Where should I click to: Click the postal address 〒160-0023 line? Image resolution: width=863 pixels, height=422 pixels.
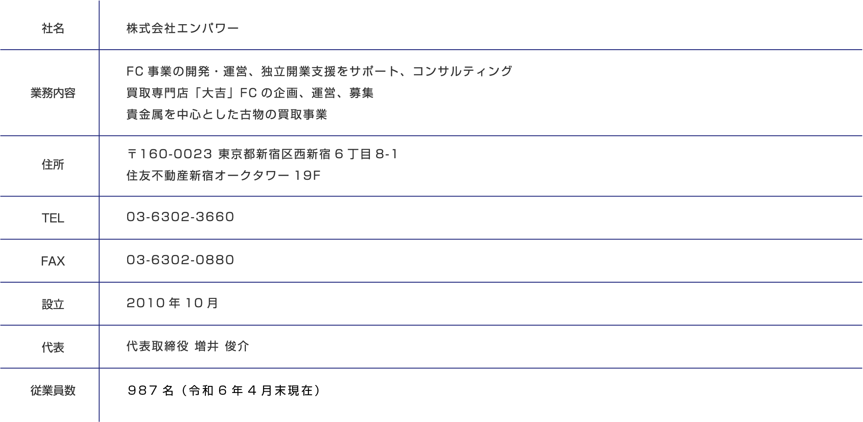point(262,154)
